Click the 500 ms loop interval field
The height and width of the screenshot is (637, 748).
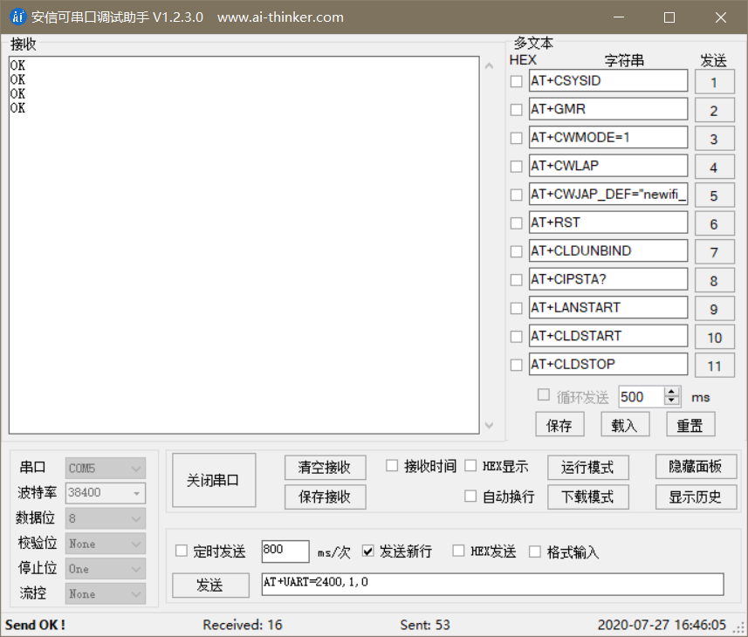pos(642,397)
